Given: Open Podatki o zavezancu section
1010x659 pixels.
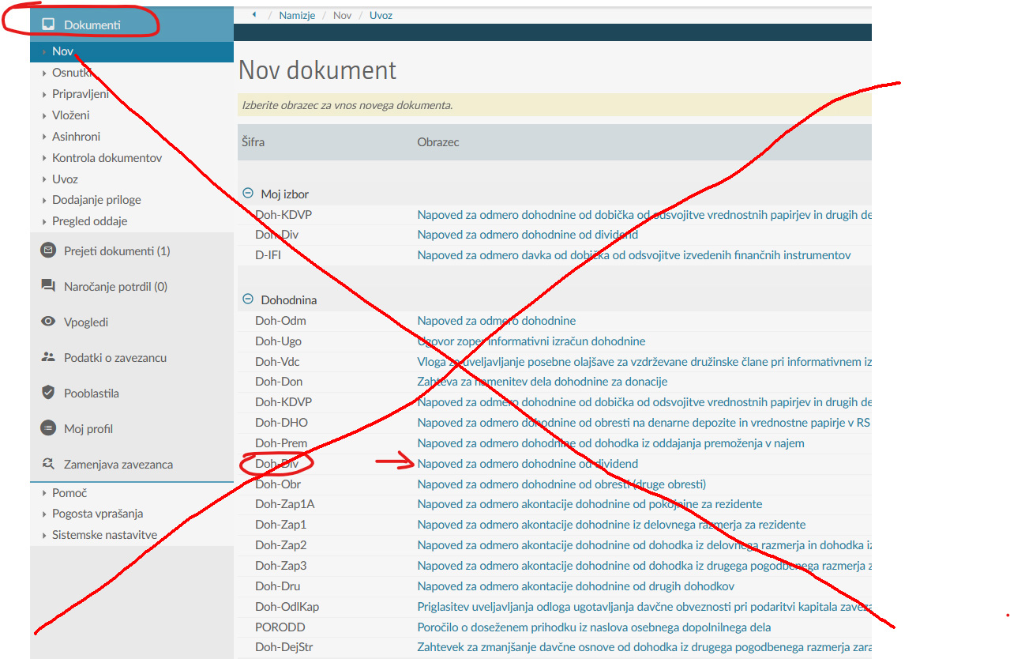Looking at the screenshot, I should (x=115, y=357).
